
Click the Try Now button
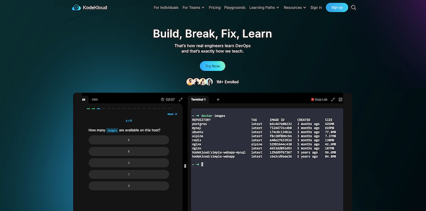(212, 66)
